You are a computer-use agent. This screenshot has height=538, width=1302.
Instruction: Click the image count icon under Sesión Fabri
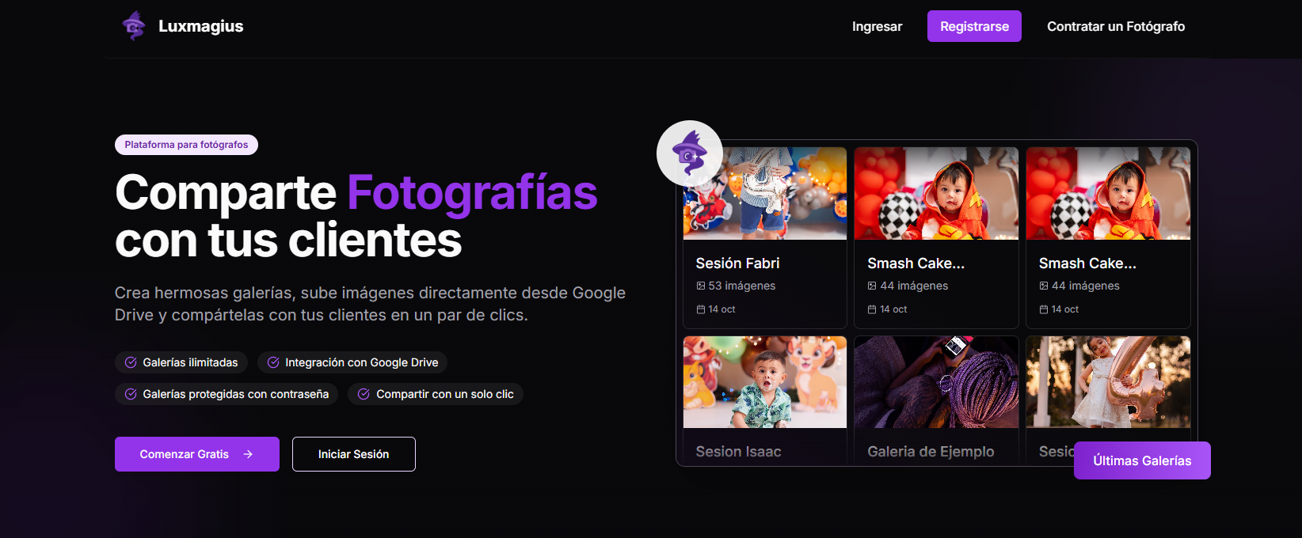[700, 286]
